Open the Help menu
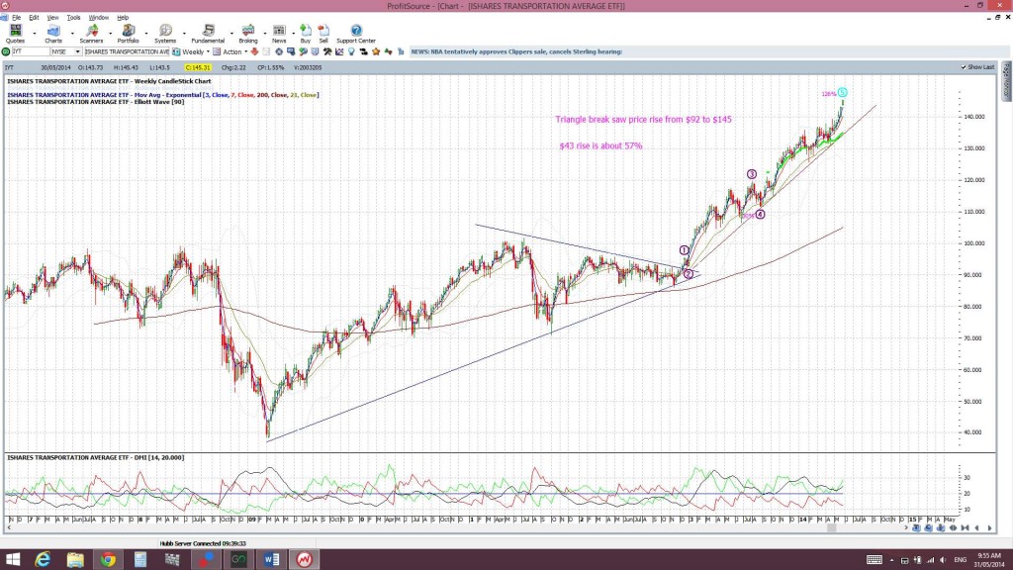 pos(123,18)
